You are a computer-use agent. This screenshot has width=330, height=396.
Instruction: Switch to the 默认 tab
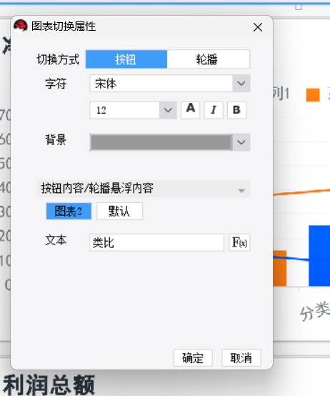click(119, 211)
